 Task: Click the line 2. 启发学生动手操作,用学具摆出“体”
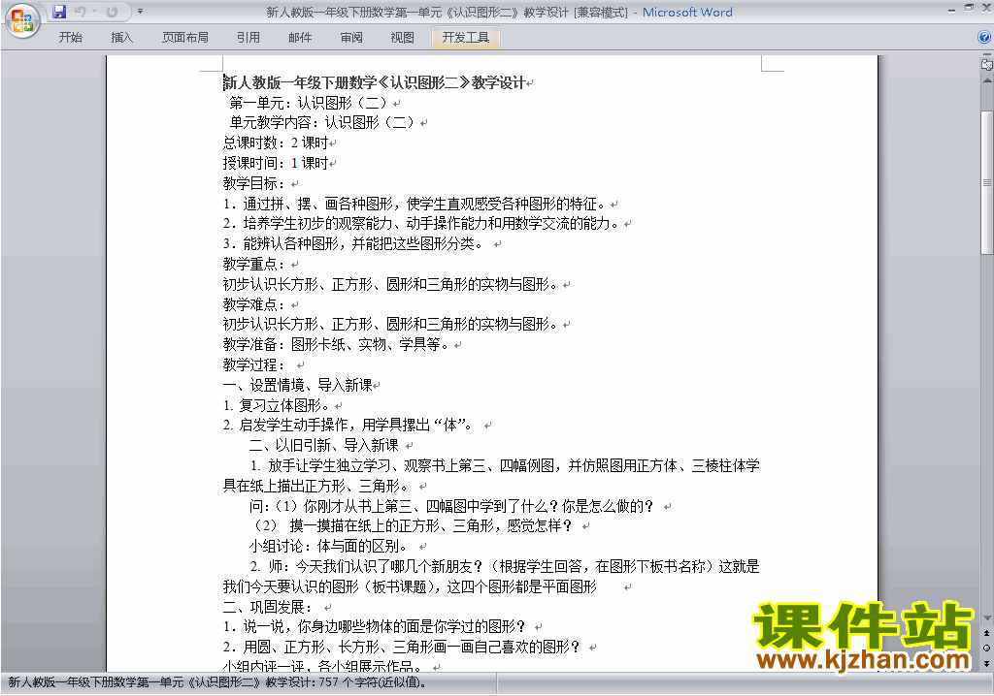[x=348, y=425]
